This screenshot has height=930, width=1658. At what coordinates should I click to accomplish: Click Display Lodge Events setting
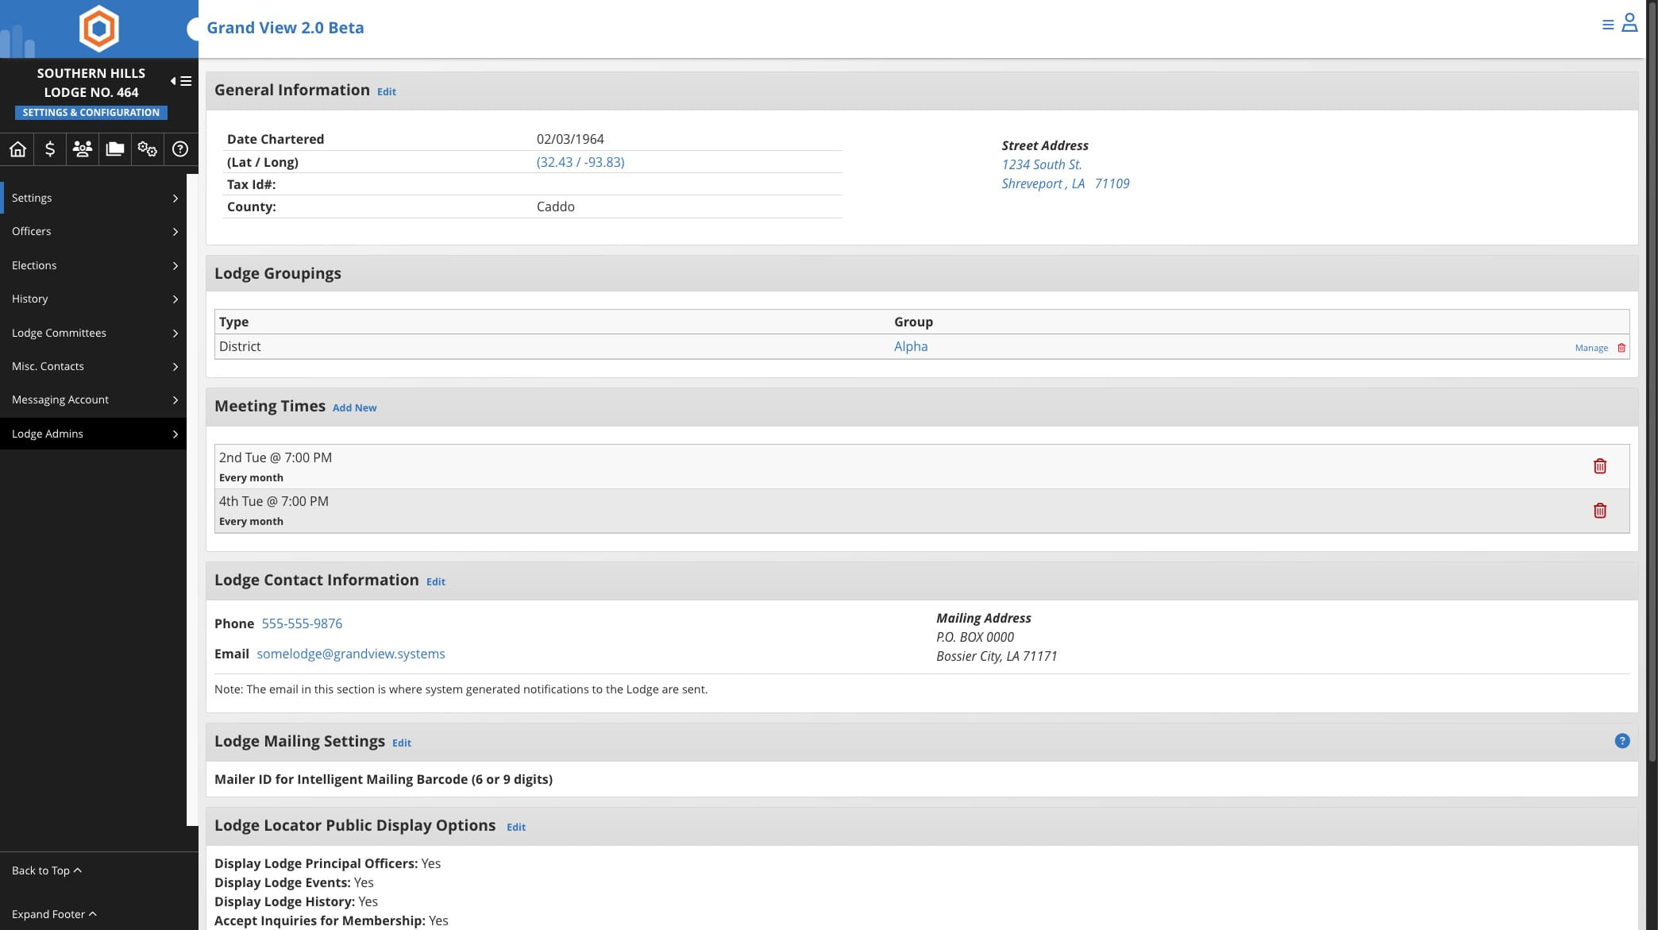click(x=294, y=882)
